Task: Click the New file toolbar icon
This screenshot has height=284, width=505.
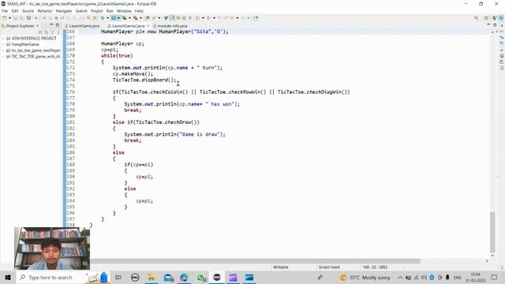Action: tap(5, 18)
